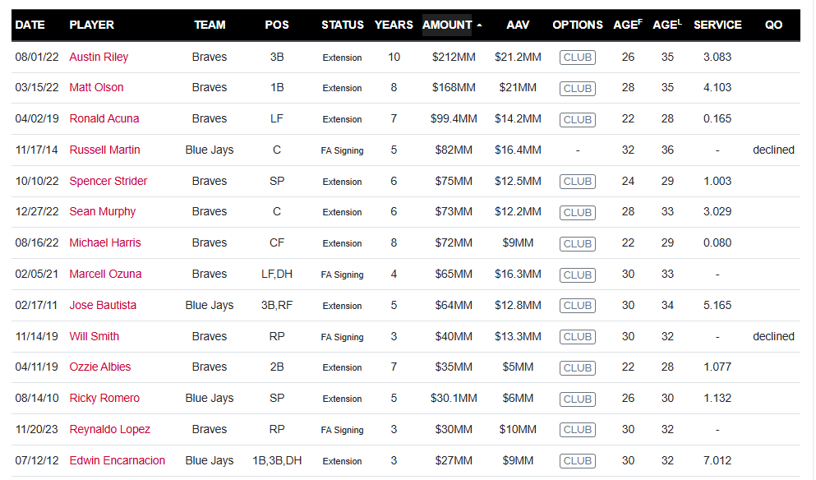Click the SERVICE column header
816x480 pixels.
point(717,25)
